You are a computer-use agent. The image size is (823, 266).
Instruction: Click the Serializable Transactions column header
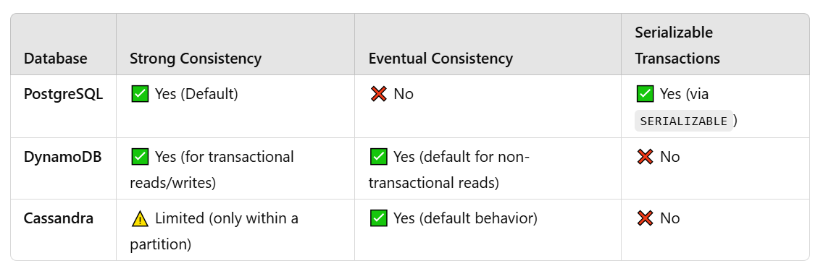[677, 45]
